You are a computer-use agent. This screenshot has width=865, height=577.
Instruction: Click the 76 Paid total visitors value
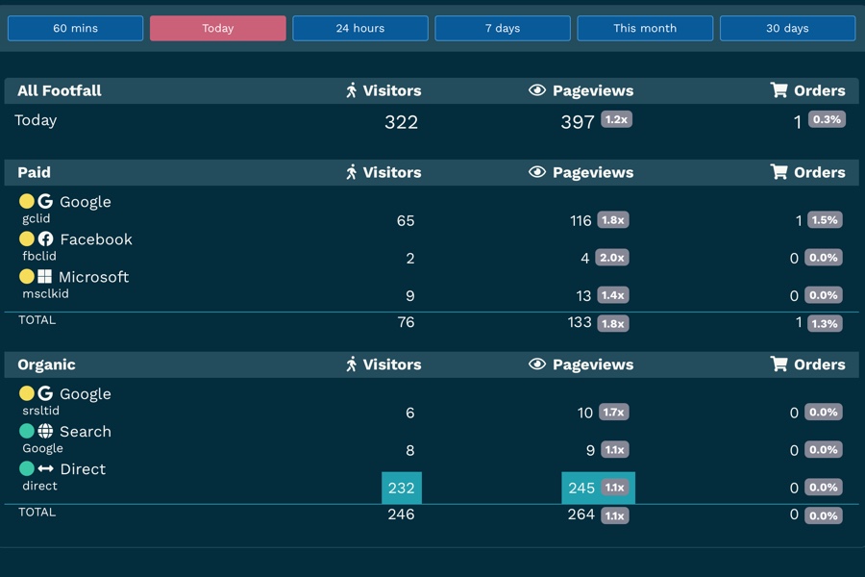[406, 322]
